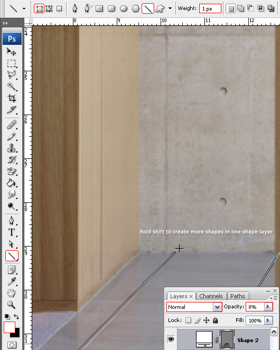Open the Opacity slider arrow
280x350 pixels.
click(x=268, y=307)
